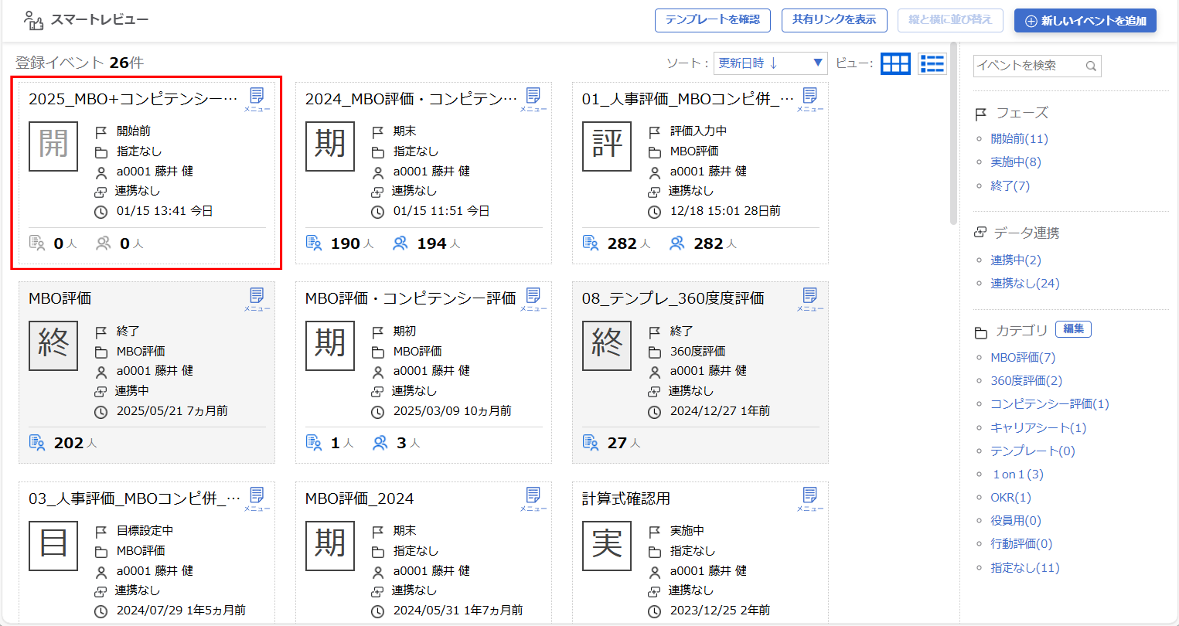This screenshot has height=626, width=1179.
Task: Click the 期 phase thumbnail on 2024_MBO評価 card
Action: coord(330,146)
